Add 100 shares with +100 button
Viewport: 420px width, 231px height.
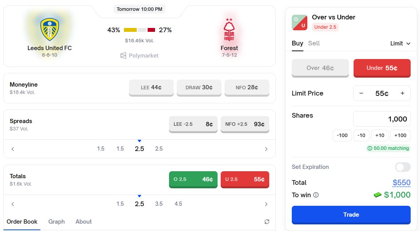[x=400, y=135]
